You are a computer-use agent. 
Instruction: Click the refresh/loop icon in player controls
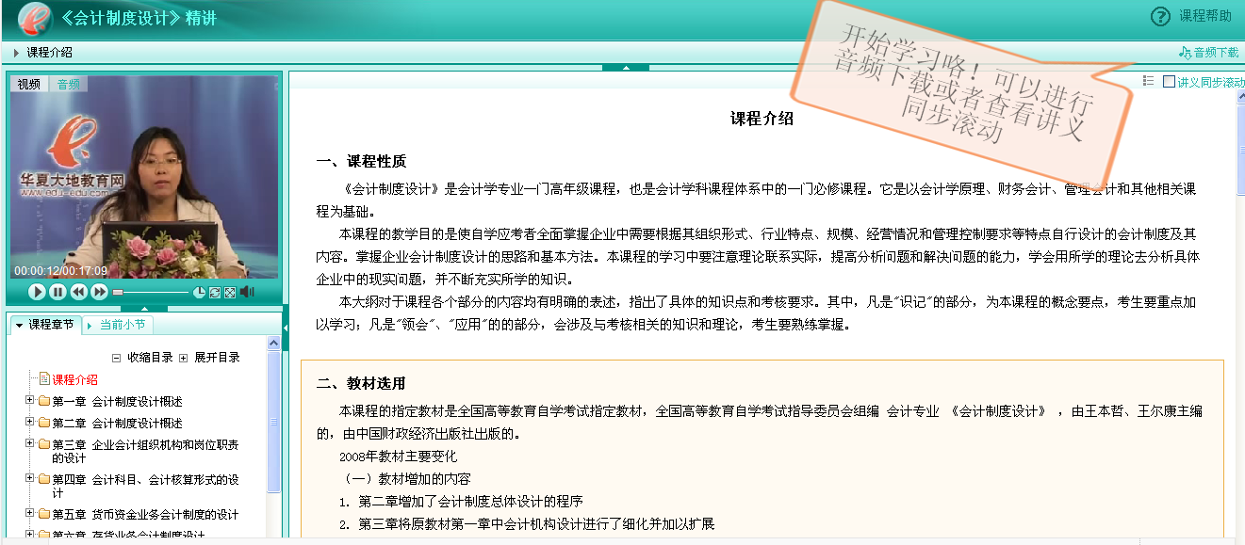215,293
